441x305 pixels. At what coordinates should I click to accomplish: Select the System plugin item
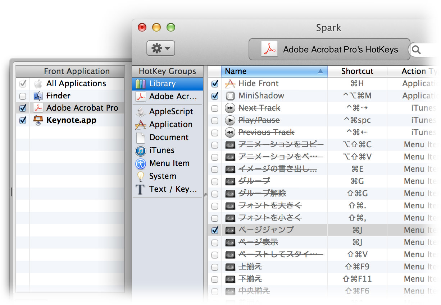coord(168,176)
